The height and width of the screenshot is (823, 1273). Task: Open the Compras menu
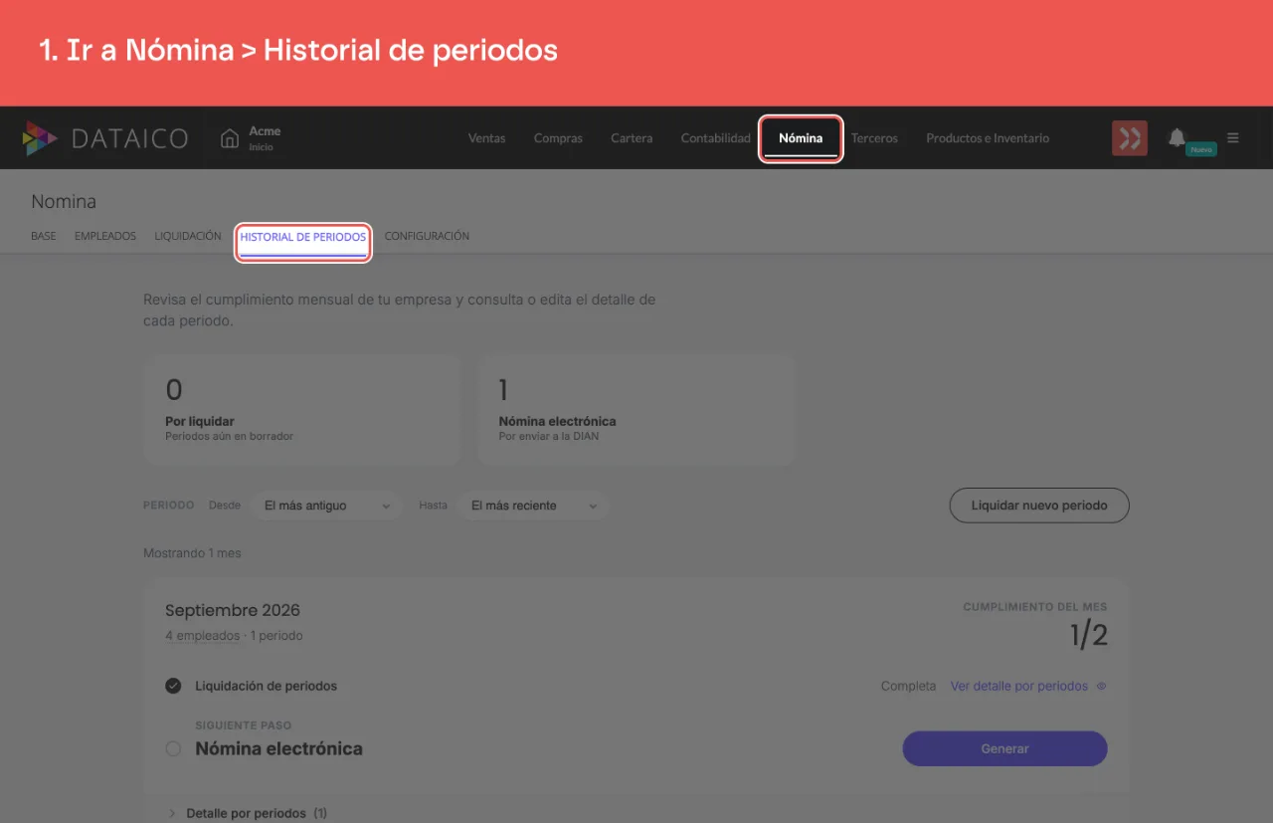(x=558, y=138)
